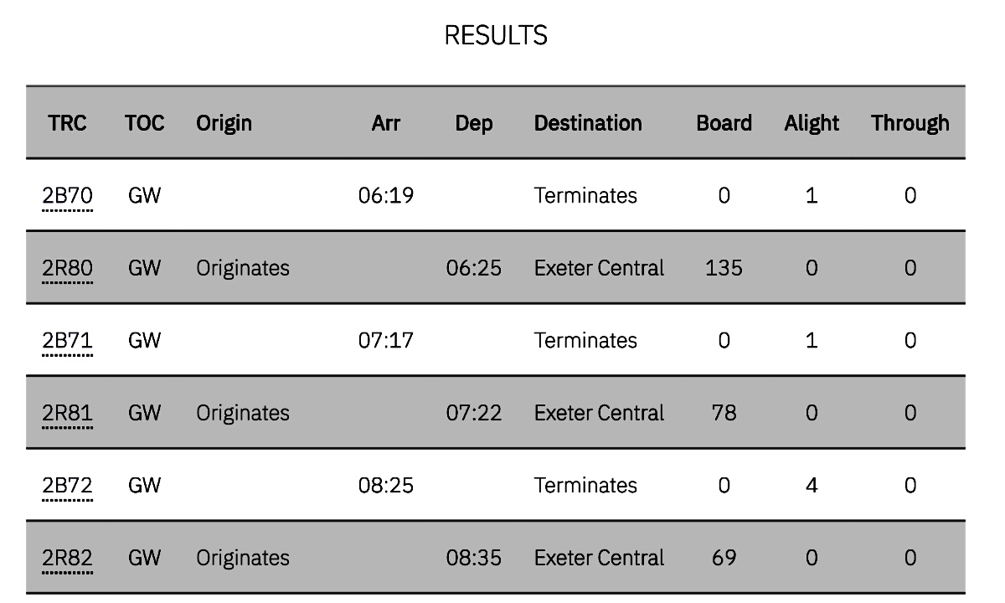Click the 07:22 departure time cell

point(474,414)
